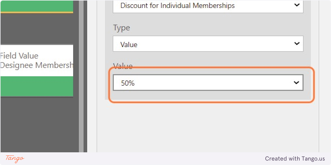The height and width of the screenshot is (165, 331).
Task: Click the "Field Value" text in the card
Action: pos(19,56)
